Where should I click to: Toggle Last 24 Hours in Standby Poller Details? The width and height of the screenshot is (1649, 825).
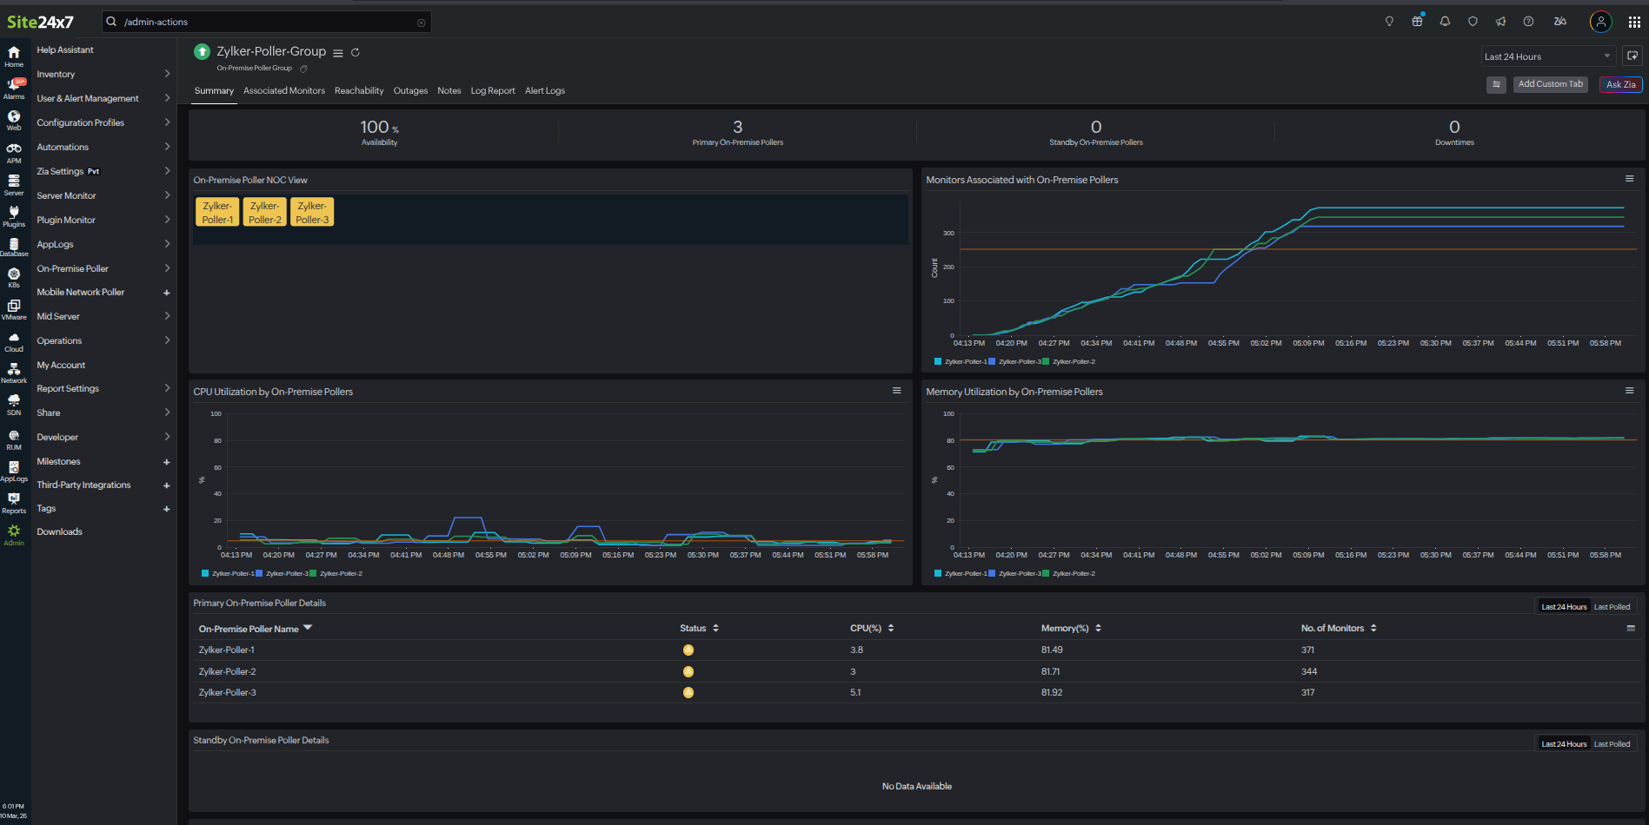click(1563, 744)
